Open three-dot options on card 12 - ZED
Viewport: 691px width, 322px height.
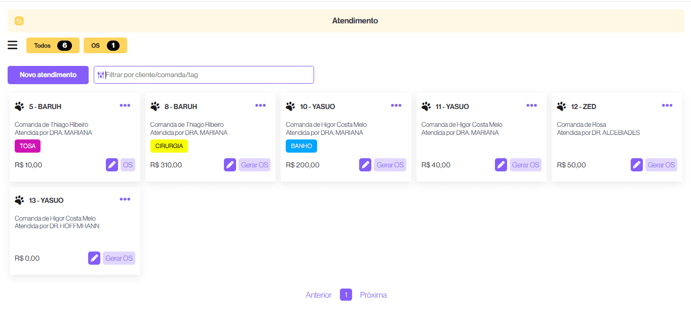(x=667, y=105)
